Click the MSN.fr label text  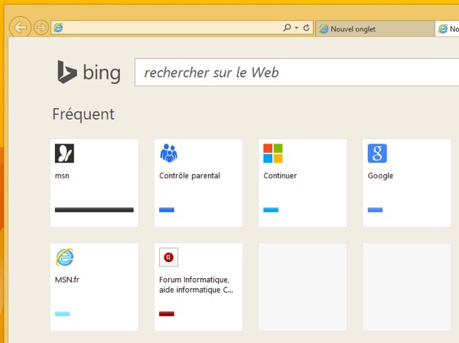click(67, 280)
